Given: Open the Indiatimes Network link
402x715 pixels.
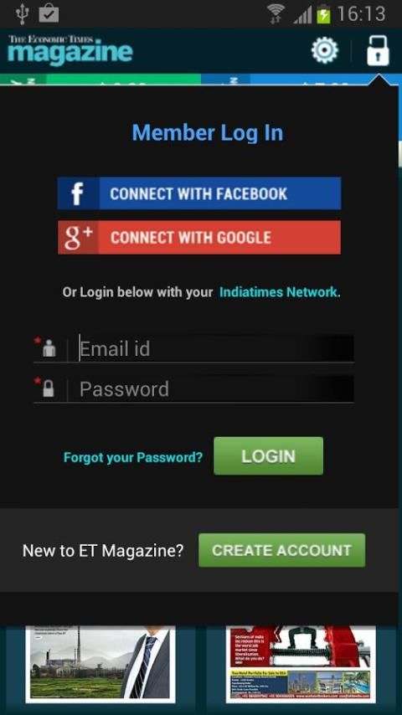Looking at the screenshot, I should 278,292.
